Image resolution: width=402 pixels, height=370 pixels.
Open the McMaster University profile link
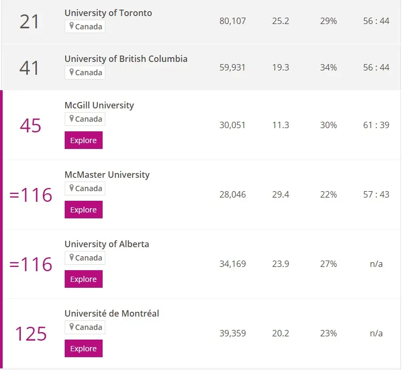click(x=107, y=175)
